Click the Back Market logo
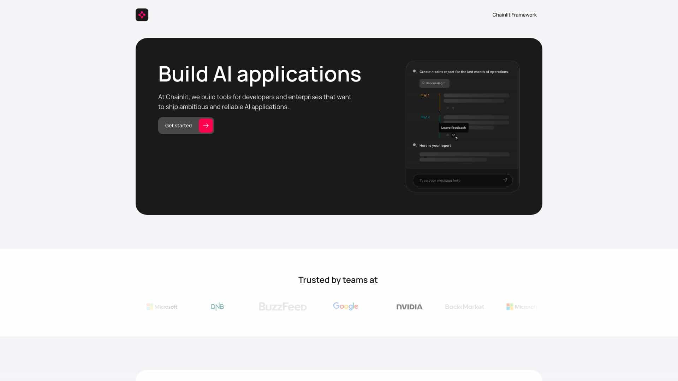Viewport: 678px width, 381px height. point(464,307)
